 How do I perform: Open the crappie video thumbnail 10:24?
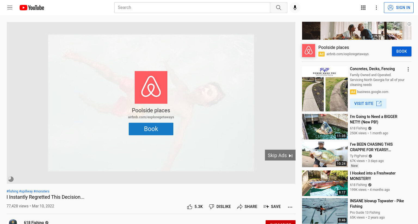pos(325,154)
